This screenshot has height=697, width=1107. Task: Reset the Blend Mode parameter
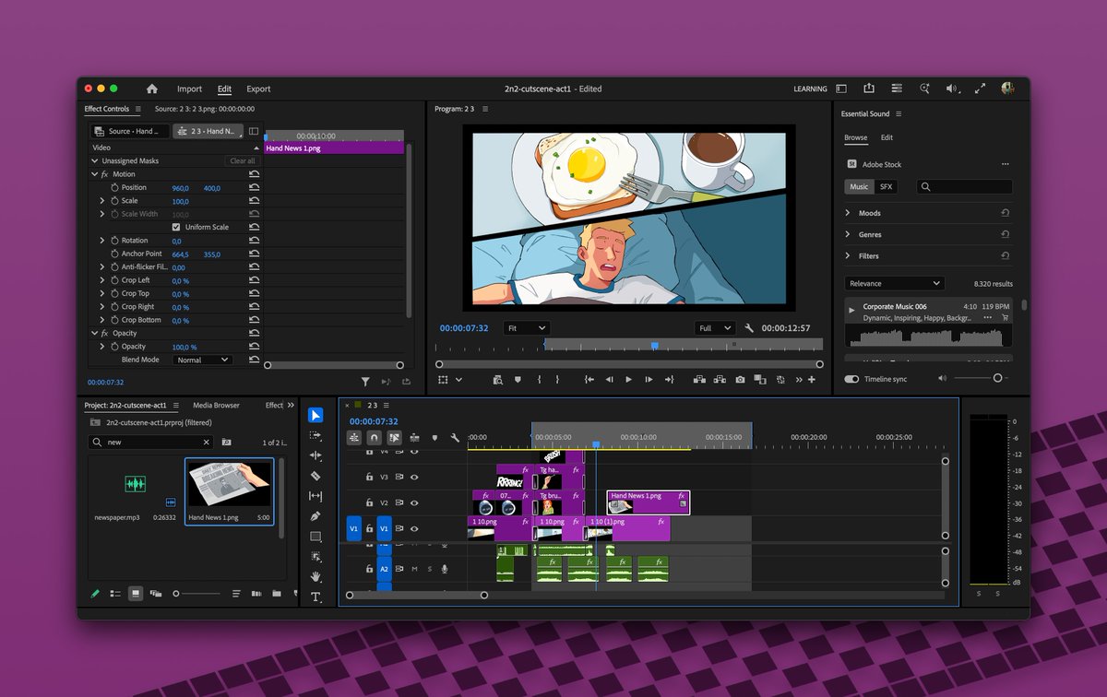(x=254, y=360)
